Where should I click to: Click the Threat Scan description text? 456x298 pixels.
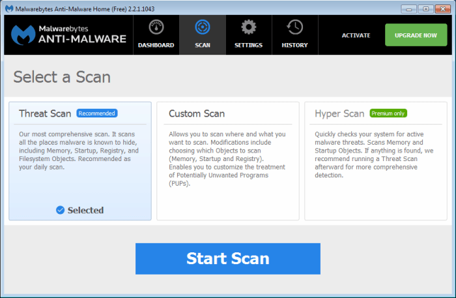pos(79,151)
